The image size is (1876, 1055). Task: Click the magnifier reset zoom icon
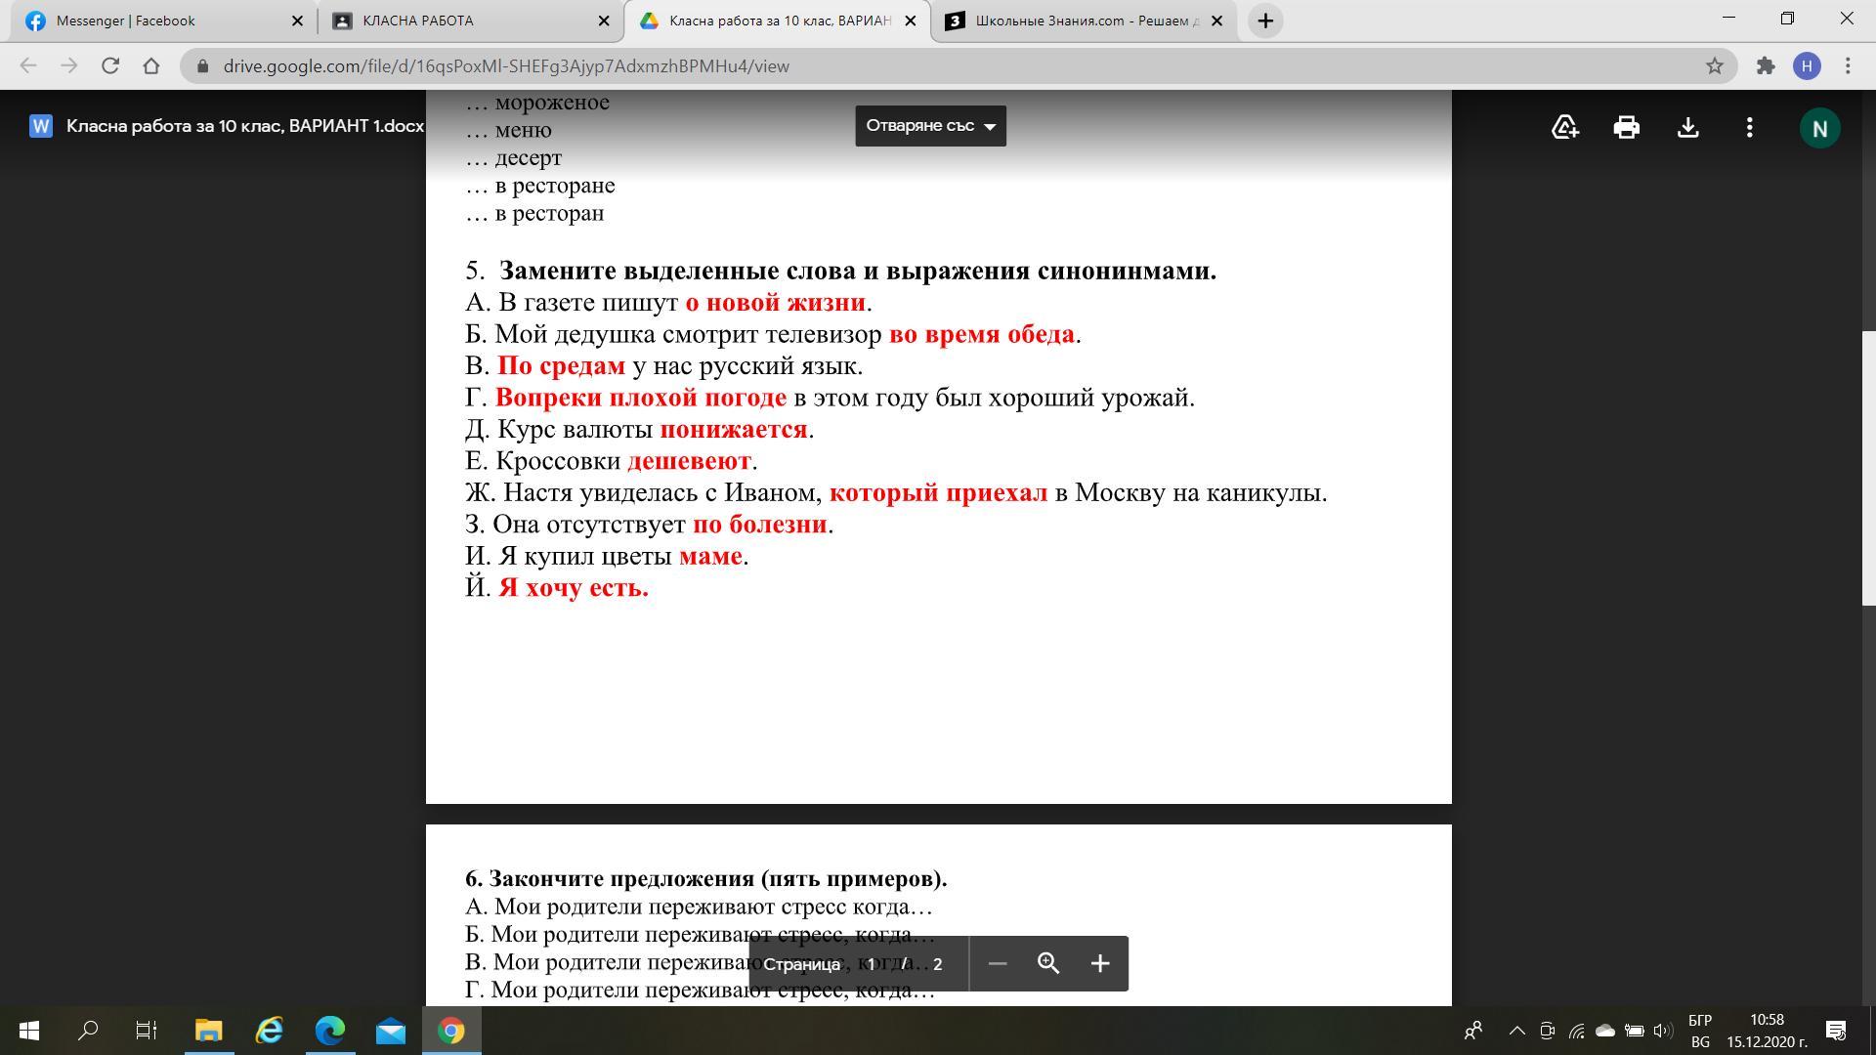[1048, 964]
